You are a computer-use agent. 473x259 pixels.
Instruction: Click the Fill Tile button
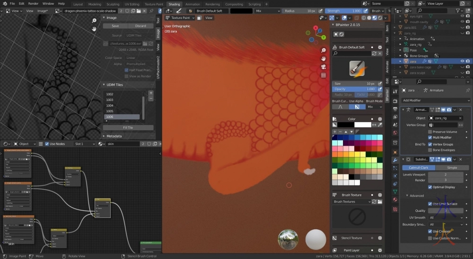128,127
